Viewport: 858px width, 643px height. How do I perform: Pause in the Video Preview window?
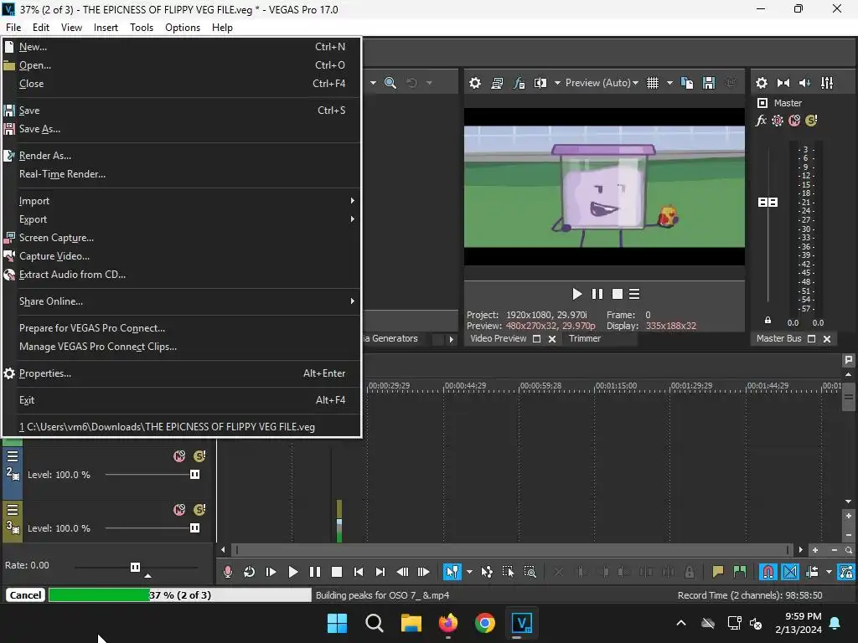click(x=597, y=294)
